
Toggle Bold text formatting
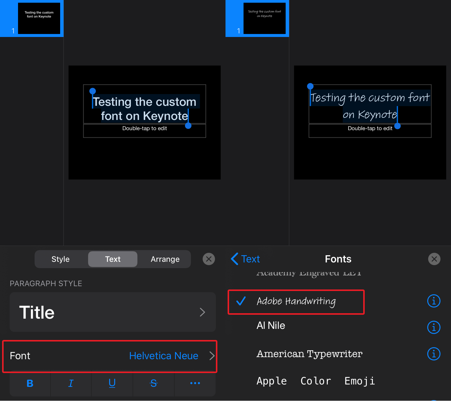[x=30, y=383]
